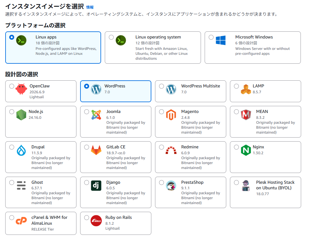Click the '2026.6.9' version text
311x237 pixels.
(x=37, y=92)
